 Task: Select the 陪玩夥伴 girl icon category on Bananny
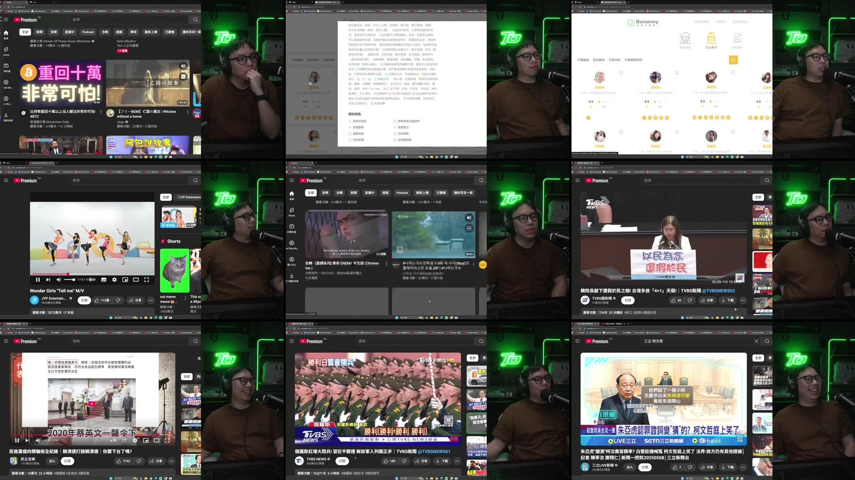coord(711,40)
